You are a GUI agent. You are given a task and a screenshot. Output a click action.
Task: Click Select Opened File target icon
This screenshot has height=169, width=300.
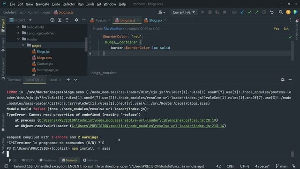pos(52,20)
